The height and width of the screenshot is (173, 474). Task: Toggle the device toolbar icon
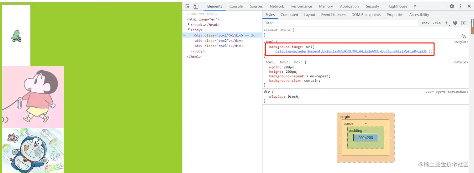pyautogui.click(x=196, y=6)
